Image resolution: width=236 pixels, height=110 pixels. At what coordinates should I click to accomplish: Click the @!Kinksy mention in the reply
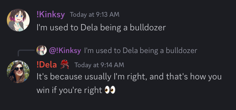tap(65, 50)
